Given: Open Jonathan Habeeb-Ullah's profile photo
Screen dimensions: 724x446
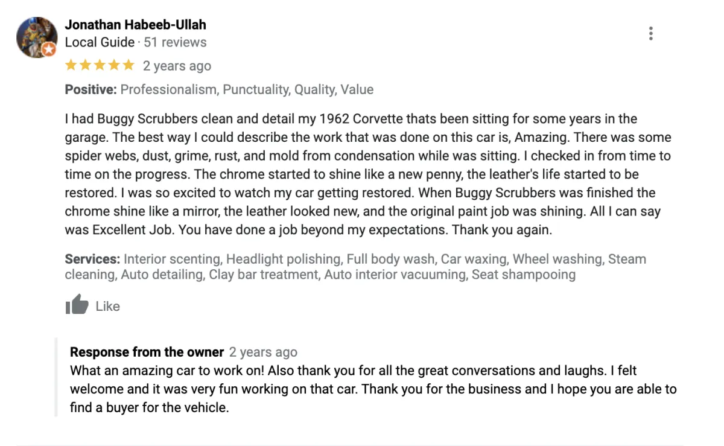Looking at the screenshot, I should pos(36,36).
